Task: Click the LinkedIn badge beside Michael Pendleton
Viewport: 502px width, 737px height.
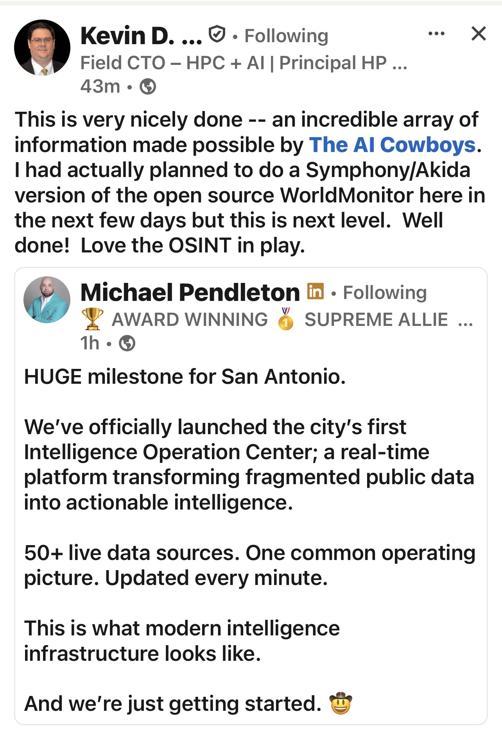Action: click(x=315, y=291)
